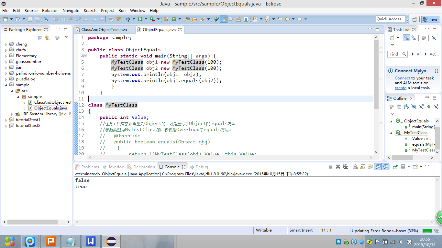Switch to the Javadoc tab

pyautogui.click(x=114, y=167)
